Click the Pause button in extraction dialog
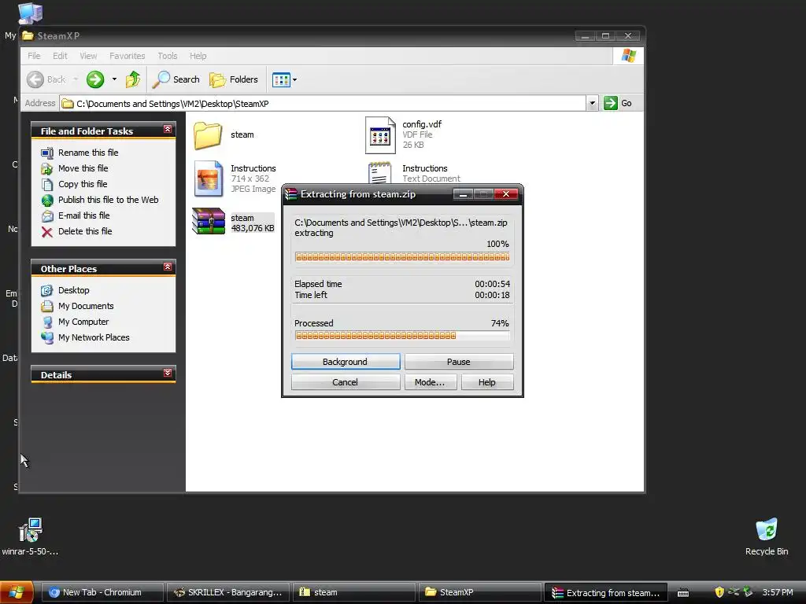Image resolution: width=806 pixels, height=604 pixels. (459, 362)
